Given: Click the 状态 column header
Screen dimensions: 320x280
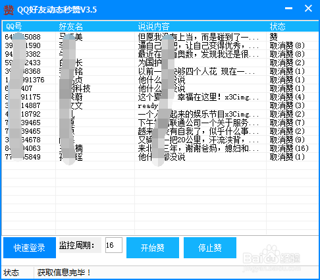Looking at the screenshot, I should [x=292, y=27].
